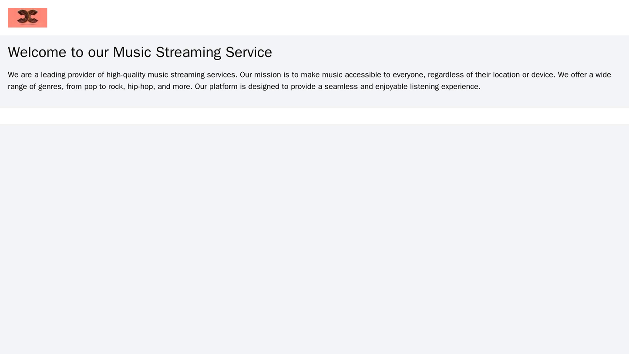This screenshot has width=629, height=354.
Task: Click the right edge of the logo
Action: 45,17
